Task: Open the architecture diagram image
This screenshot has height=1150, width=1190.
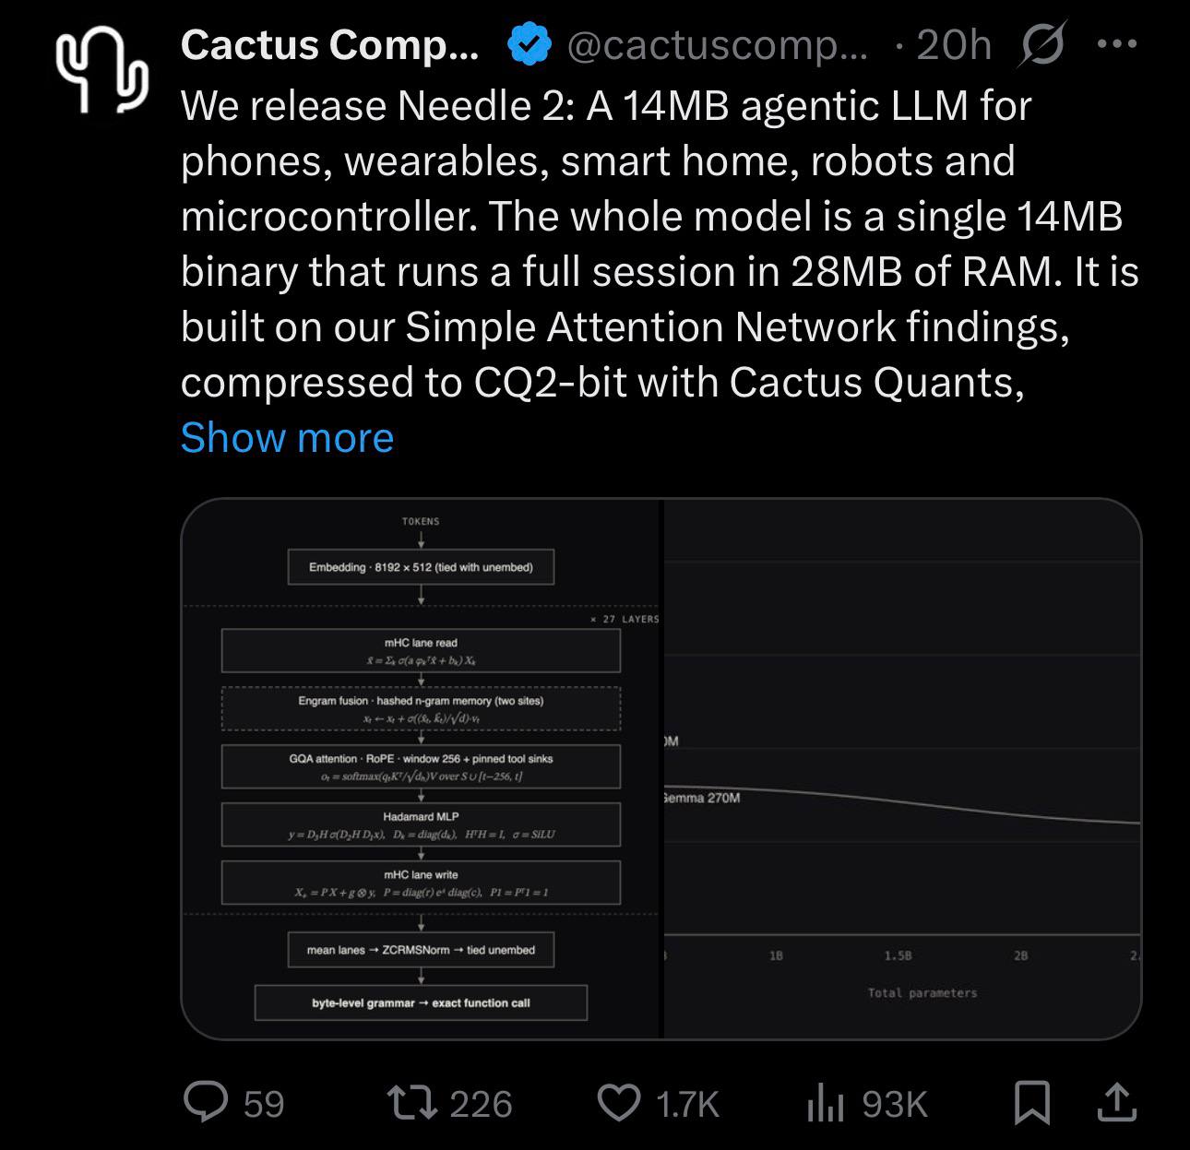Action: pos(422,769)
